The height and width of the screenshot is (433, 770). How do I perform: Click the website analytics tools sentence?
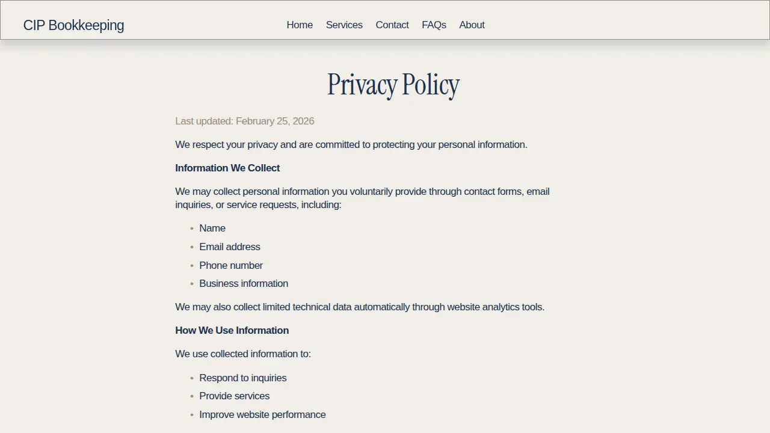point(360,307)
